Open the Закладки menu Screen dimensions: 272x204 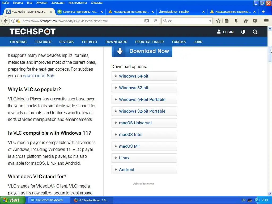[x=58, y=3]
